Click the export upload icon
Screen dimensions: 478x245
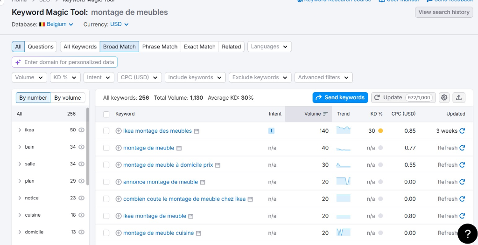coord(459,97)
